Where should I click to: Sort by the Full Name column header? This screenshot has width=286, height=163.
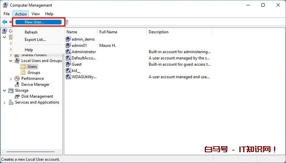click(x=108, y=32)
